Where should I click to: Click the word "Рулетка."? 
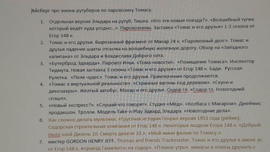[x=58, y=78]
